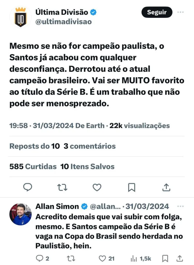
Task: View the Reposts list
Action: point(34,146)
